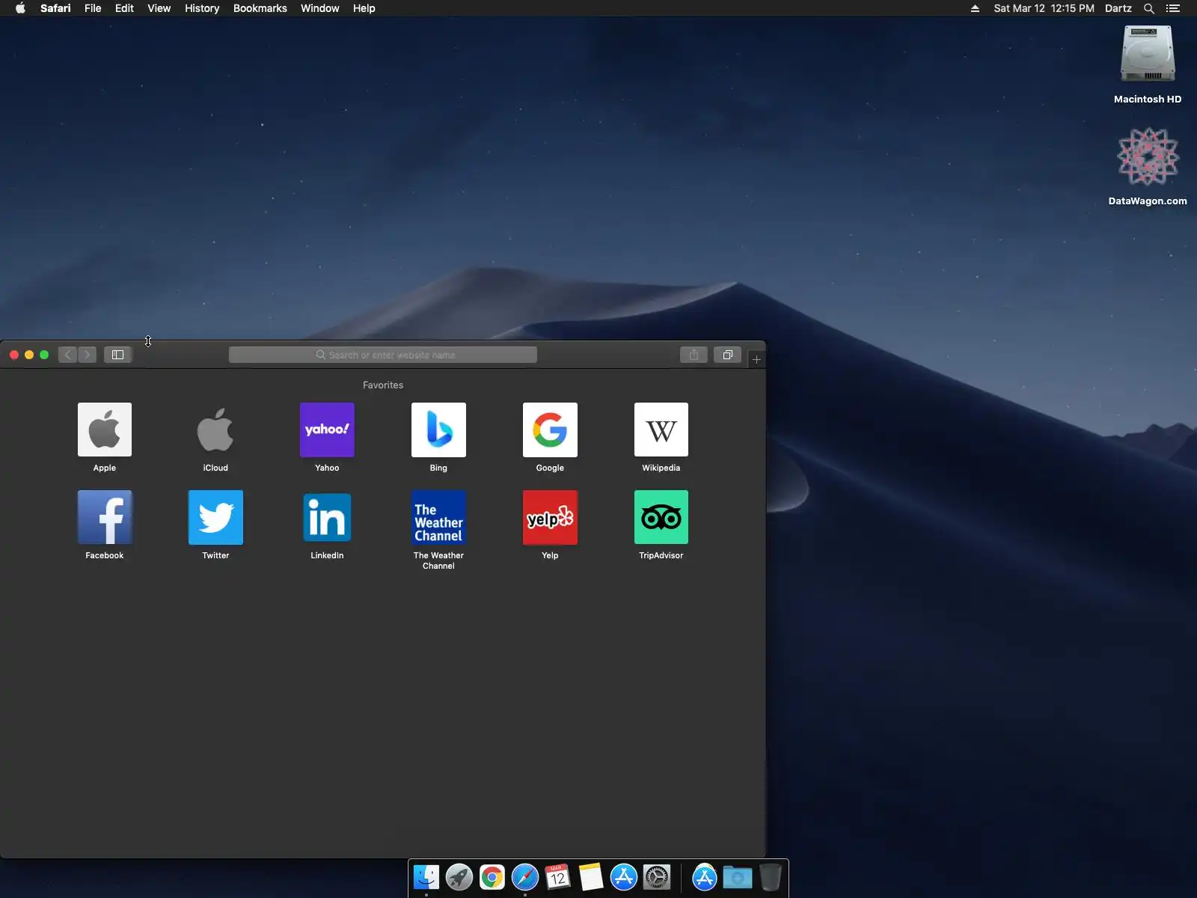Open Notes from the Dock
The image size is (1197, 898).
tap(591, 877)
